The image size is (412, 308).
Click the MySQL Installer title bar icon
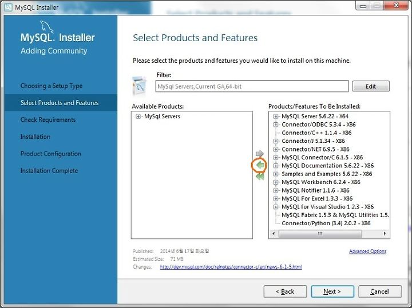8,7
